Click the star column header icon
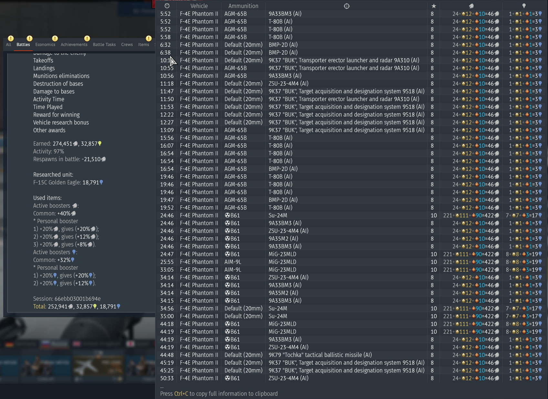The width and height of the screenshot is (548, 399). pyautogui.click(x=434, y=6)
